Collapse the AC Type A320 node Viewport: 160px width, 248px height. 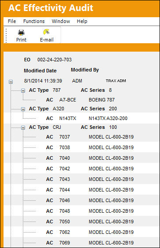point(23,109)
